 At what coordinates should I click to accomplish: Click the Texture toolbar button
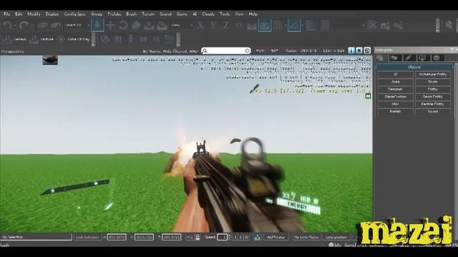(x=42, y=39)
